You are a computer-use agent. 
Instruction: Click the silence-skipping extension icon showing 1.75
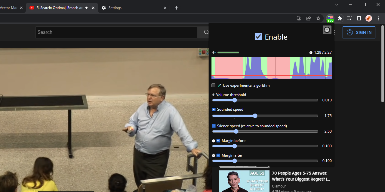tap(330, 19)
